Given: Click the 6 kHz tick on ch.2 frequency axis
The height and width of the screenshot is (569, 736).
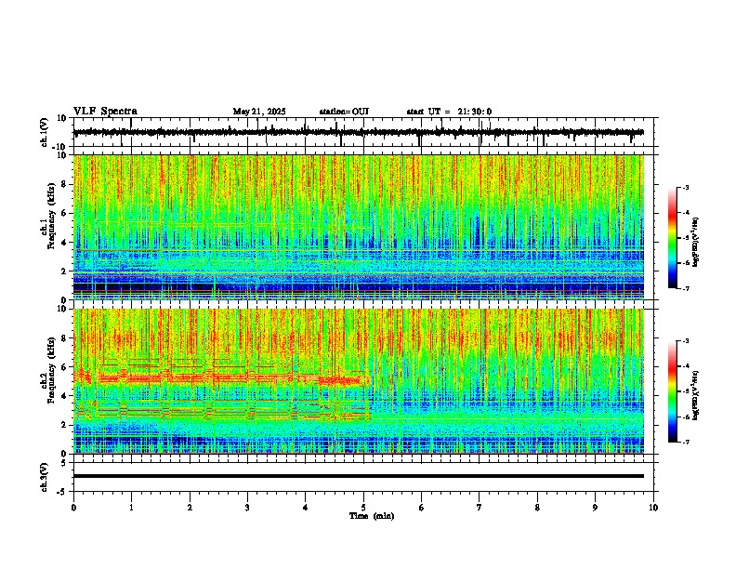Looking at the screenshot, I should point(65,366).
